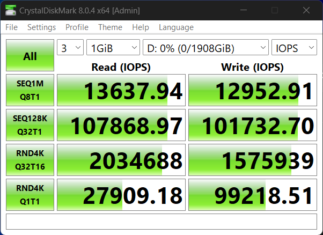The width and height of the screenshot is (323, 235).
Task: Run the SEQ128K Q32T1 test
Action: tap(30, 125)
